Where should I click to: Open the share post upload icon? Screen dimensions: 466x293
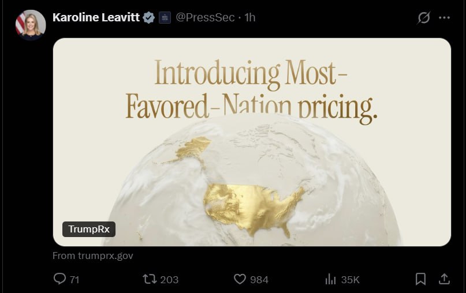444,279
